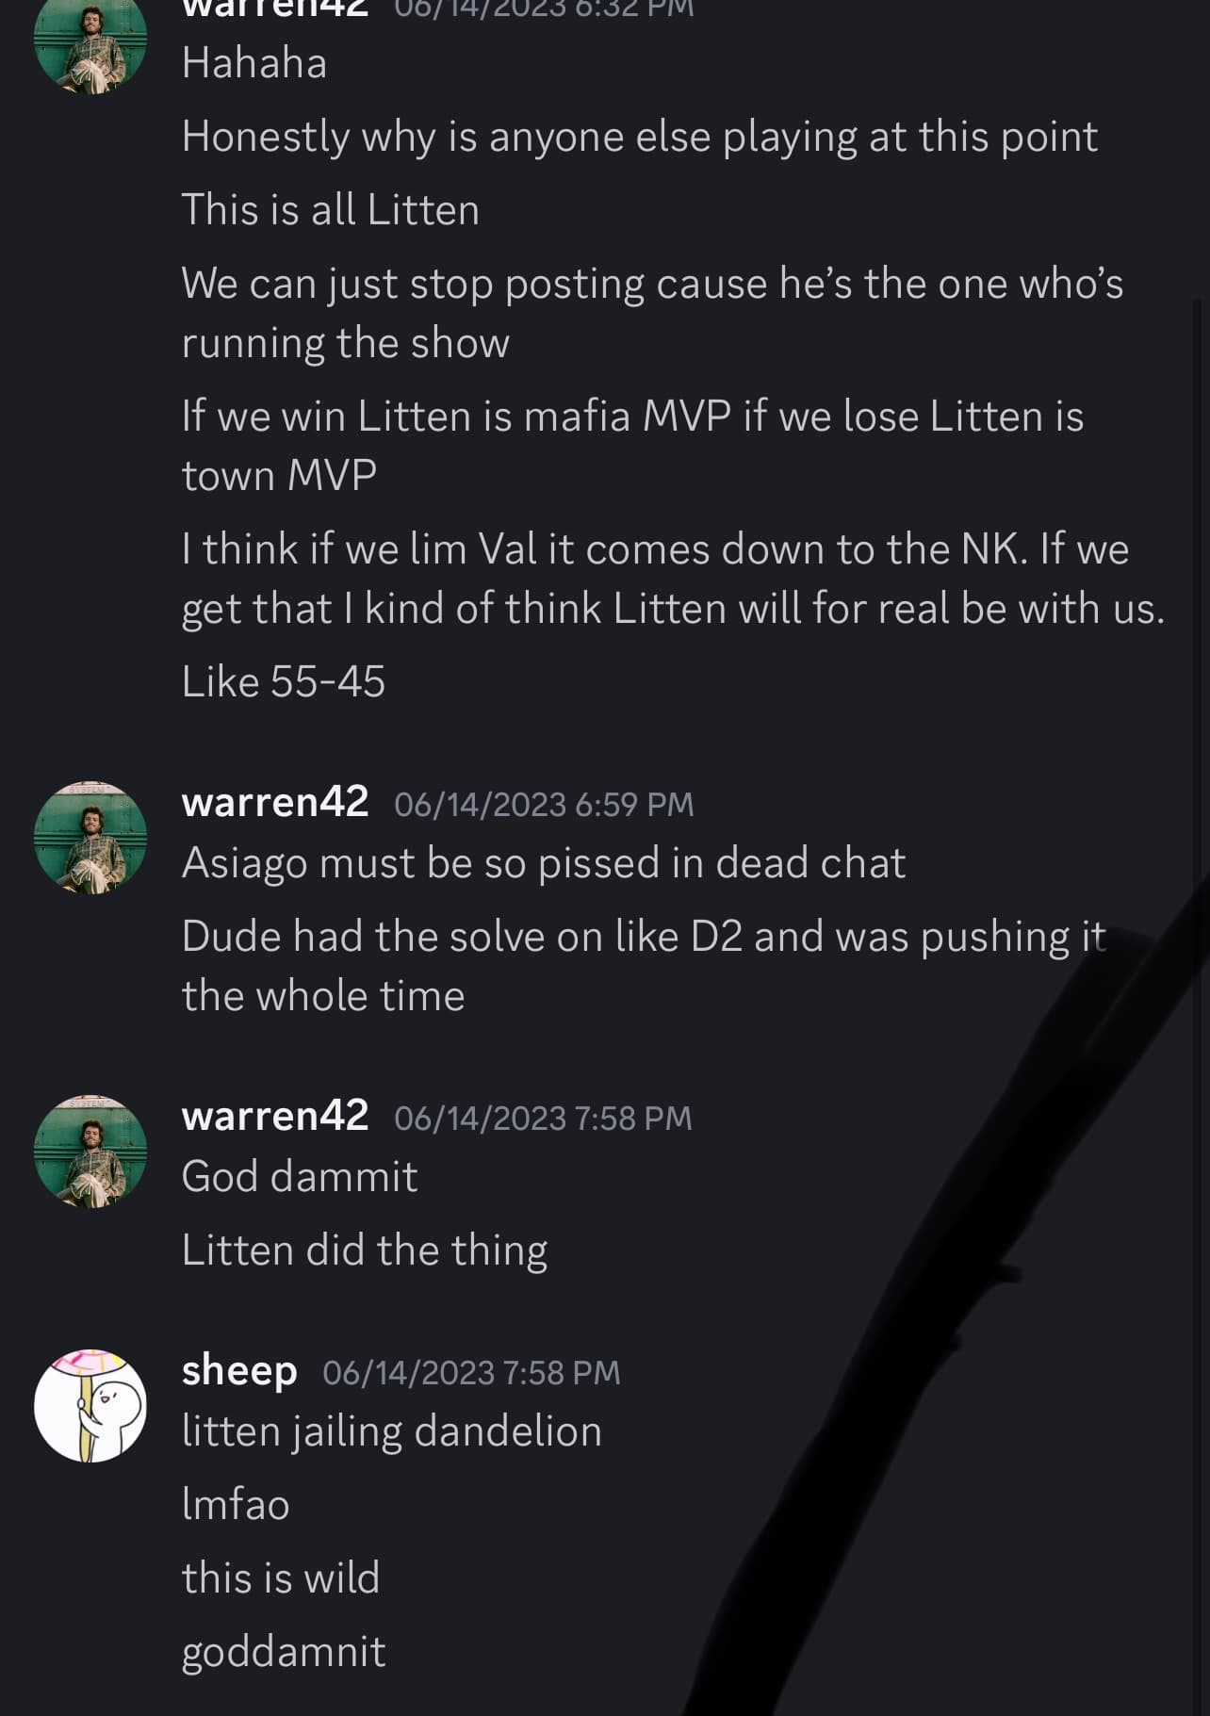The width and height of the screenshot is (1210, 1716).
Task: Open warren42's avatar beside the 6:59 PM message
Action: 90,837
